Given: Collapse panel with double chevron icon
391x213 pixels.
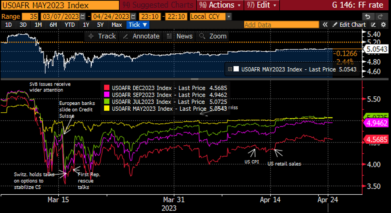Looking at the screenshot, I should click(x=325, y=25).
